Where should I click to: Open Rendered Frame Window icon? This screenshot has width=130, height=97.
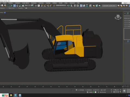coord(97,6)
